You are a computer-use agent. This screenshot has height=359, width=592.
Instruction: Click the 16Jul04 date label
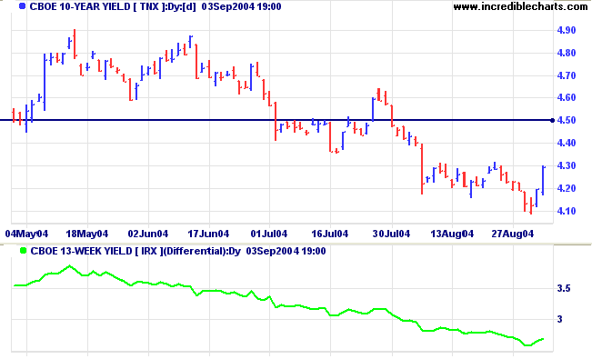click(x=330, y=234)
